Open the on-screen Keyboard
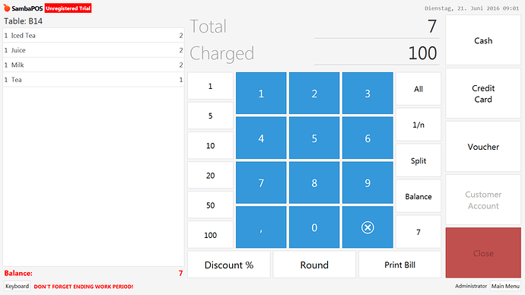Viewport: 525px width, 295px height. point(17,287)
